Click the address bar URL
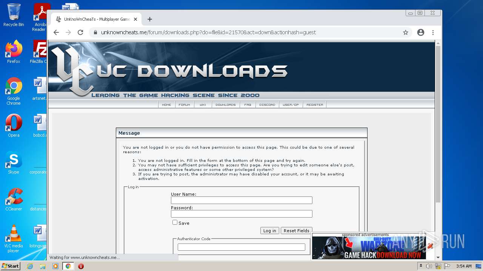Screen dimensions: 483x271 (x=208, y=32)
